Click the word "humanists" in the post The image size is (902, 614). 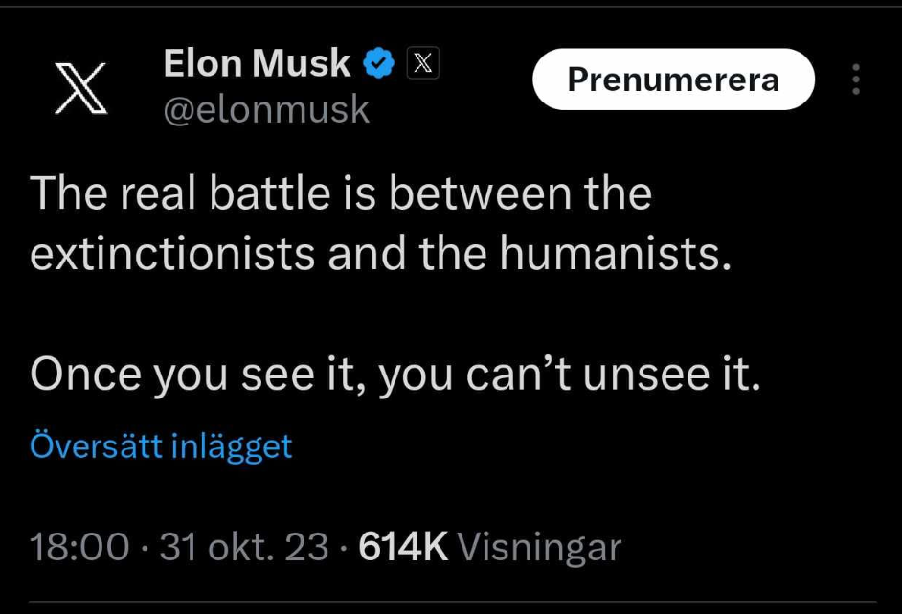[x=606, y=253]
